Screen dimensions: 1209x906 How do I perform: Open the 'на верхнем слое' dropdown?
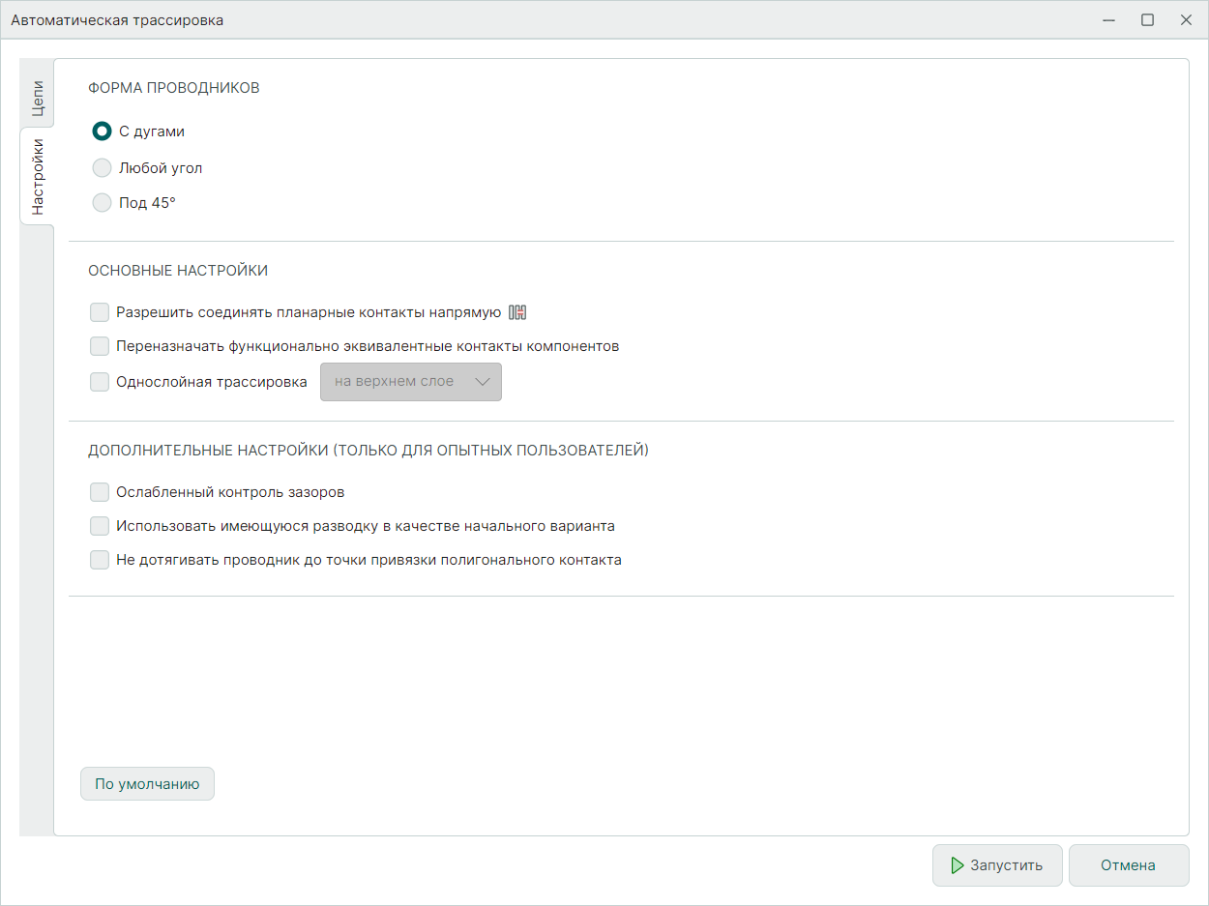click(397, 382)
